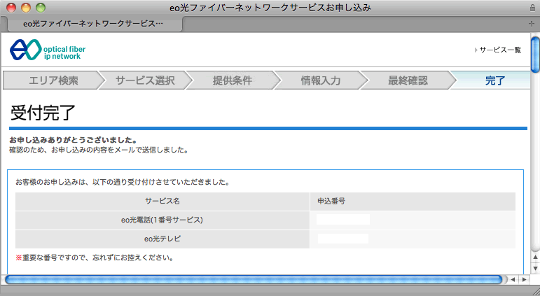Click the 情報入力 step
Screen dimensions: 540x296
(321, 80)
